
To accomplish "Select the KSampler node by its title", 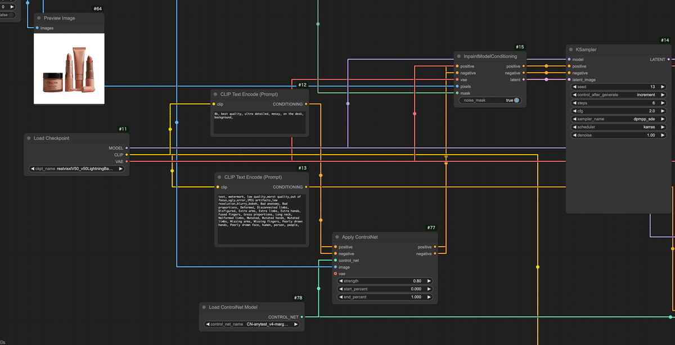I will [586, 49].
